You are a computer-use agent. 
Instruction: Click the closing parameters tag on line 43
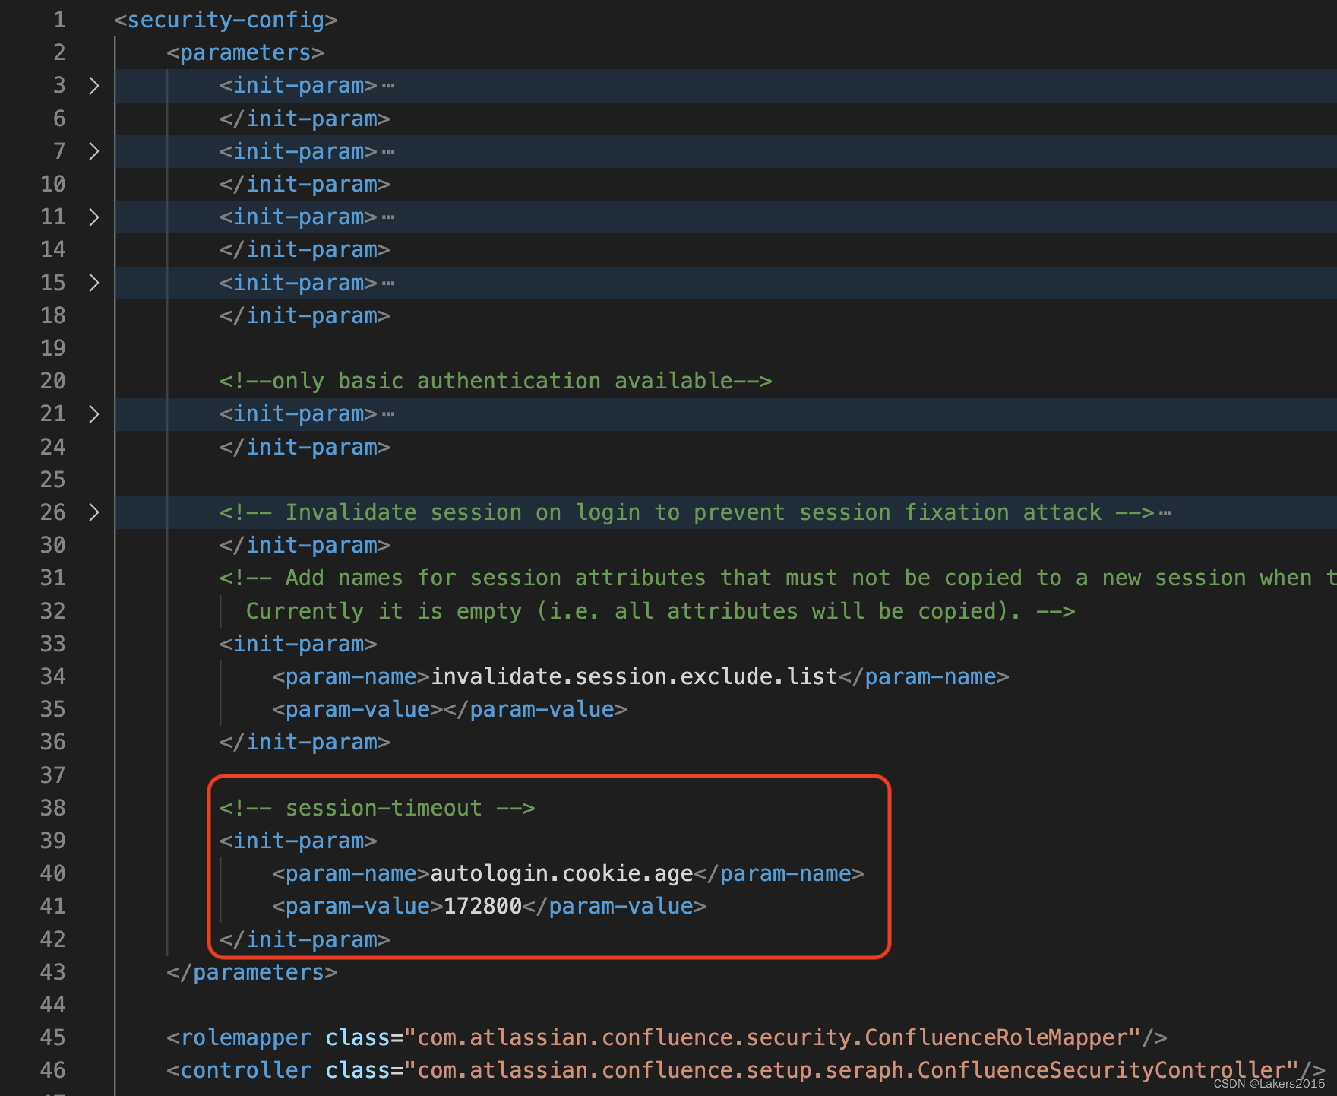point(252,972)
